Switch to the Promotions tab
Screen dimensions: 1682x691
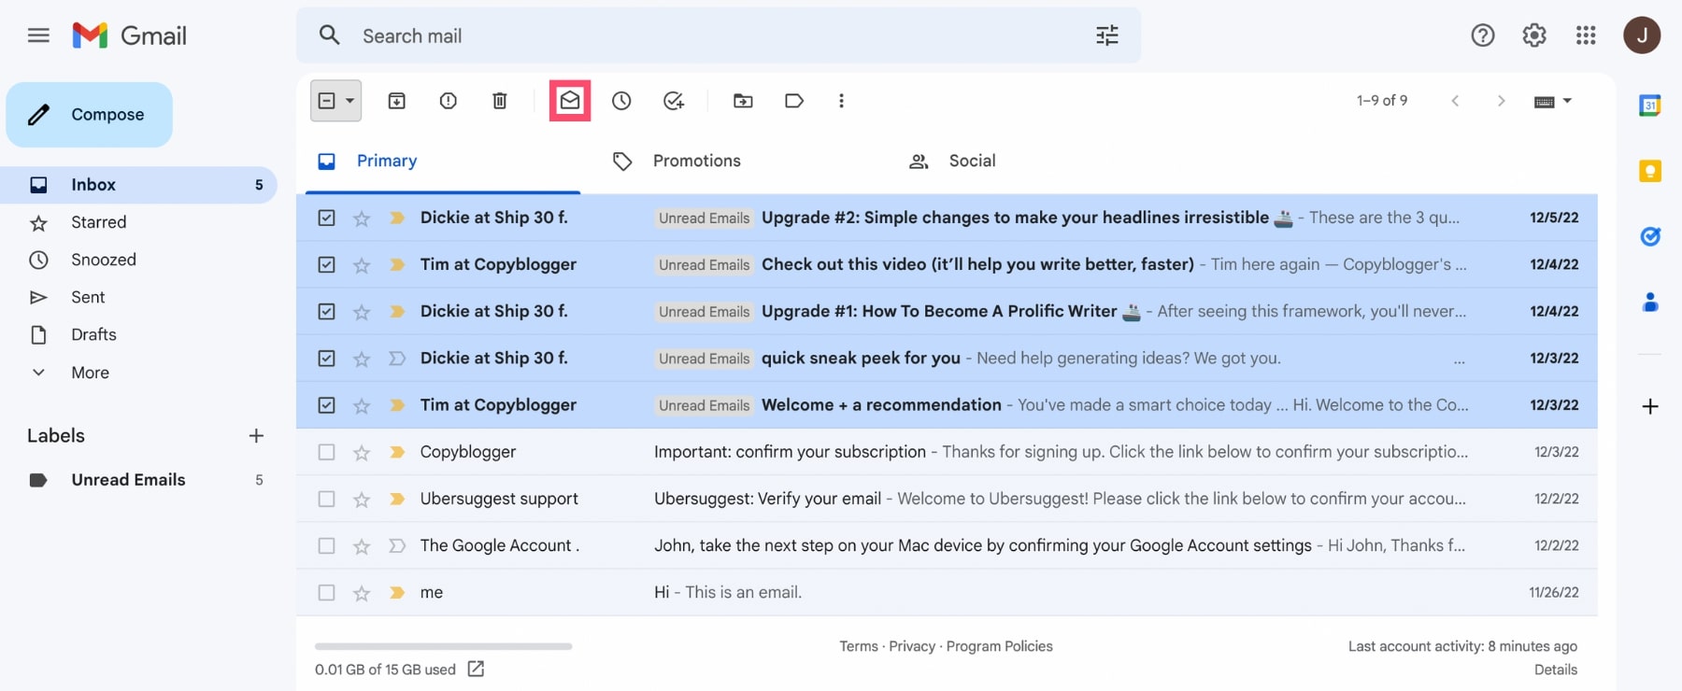click(x=696, y=161)
